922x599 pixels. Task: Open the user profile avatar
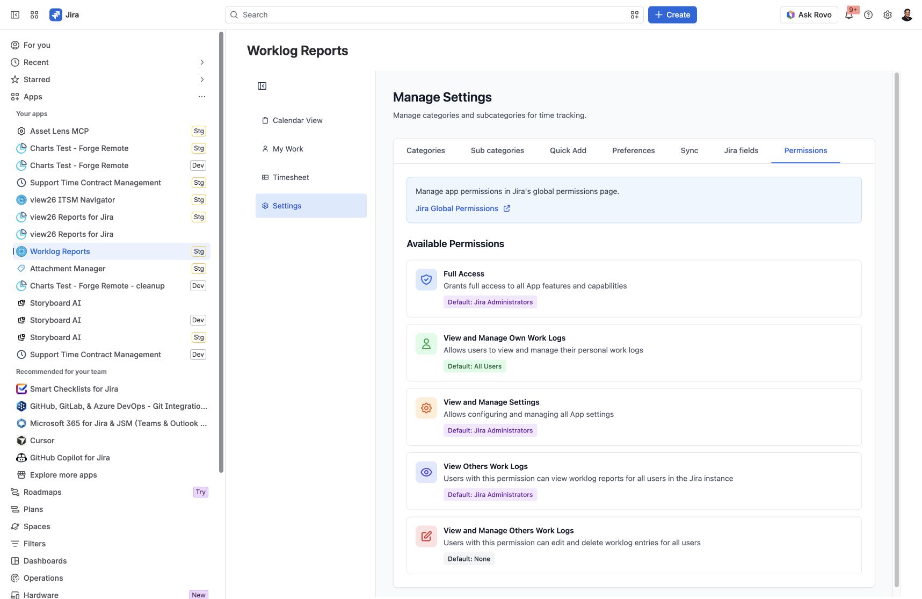[x=907, y=15]
